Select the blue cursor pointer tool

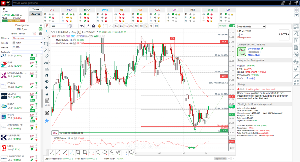(46, 31)
